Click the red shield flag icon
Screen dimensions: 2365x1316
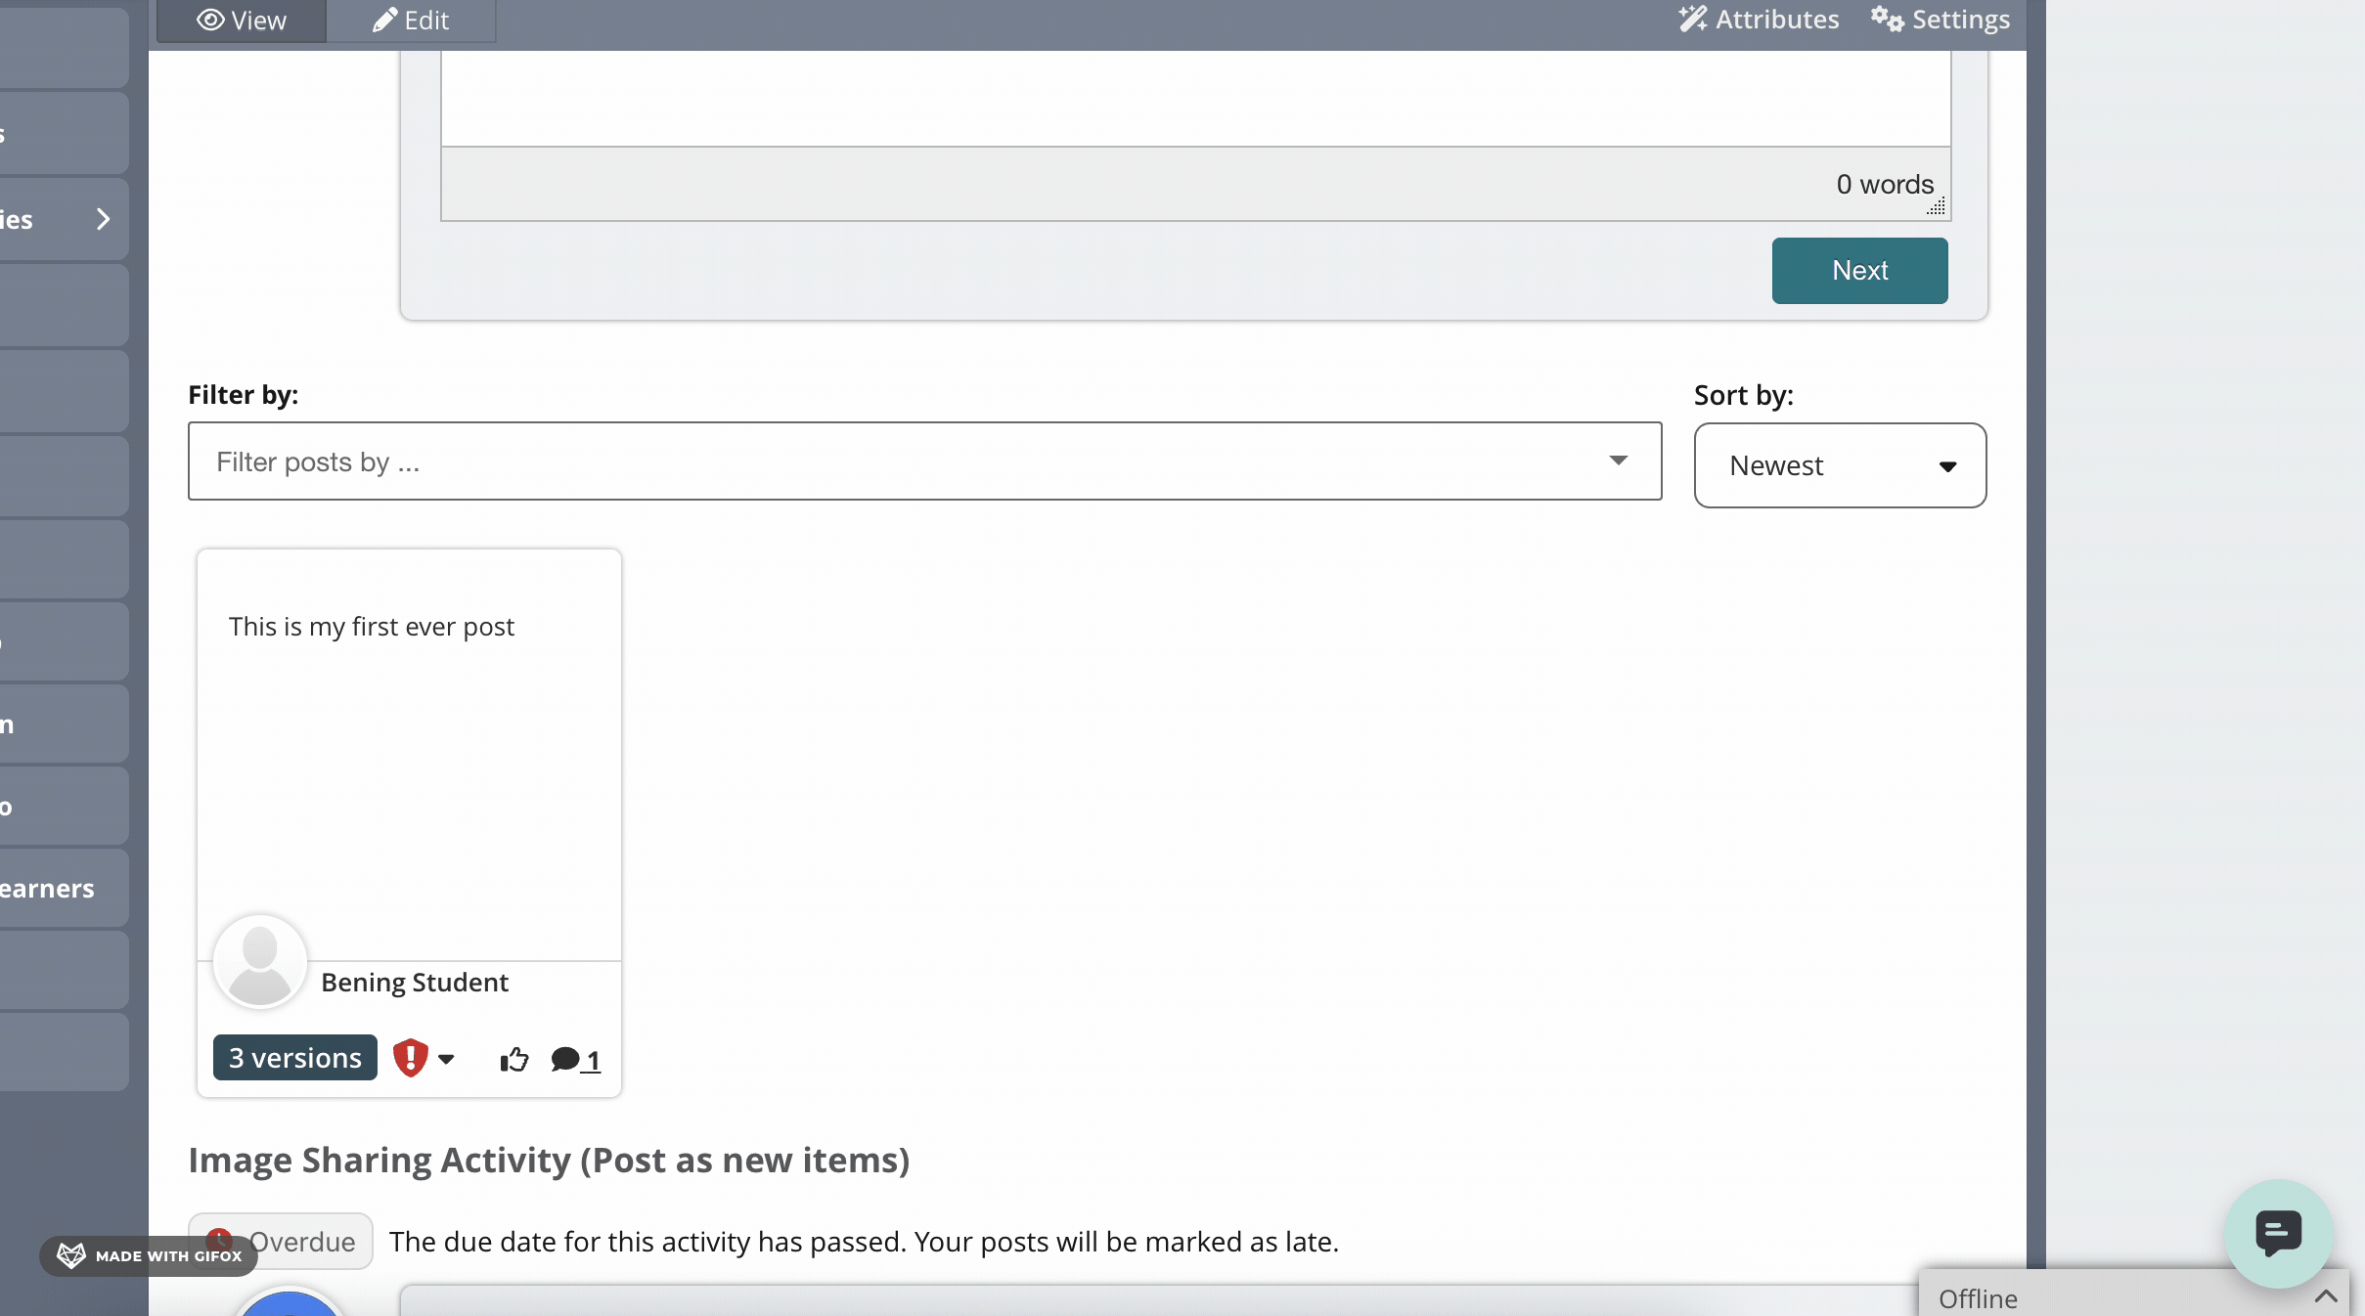click(x=411, y=1058)
